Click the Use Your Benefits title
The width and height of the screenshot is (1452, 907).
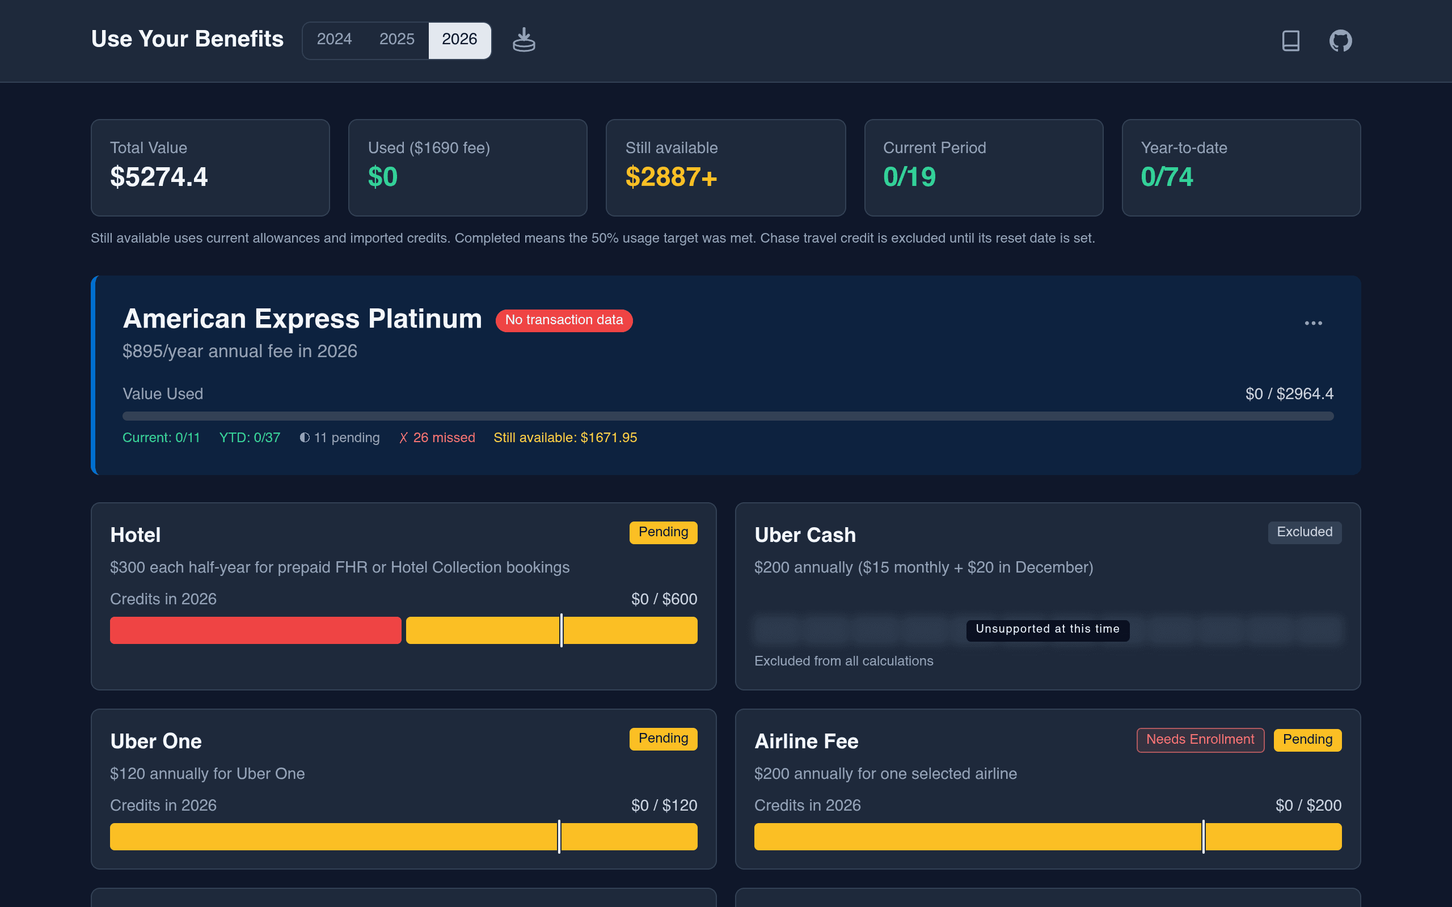(x=187, y=40)
